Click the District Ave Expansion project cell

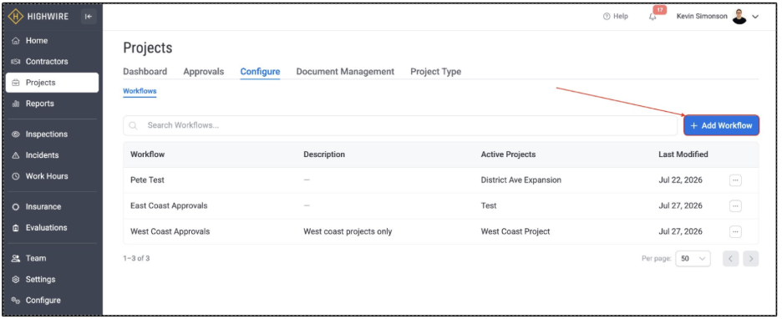pyautogui.click(x=520, y=180)
